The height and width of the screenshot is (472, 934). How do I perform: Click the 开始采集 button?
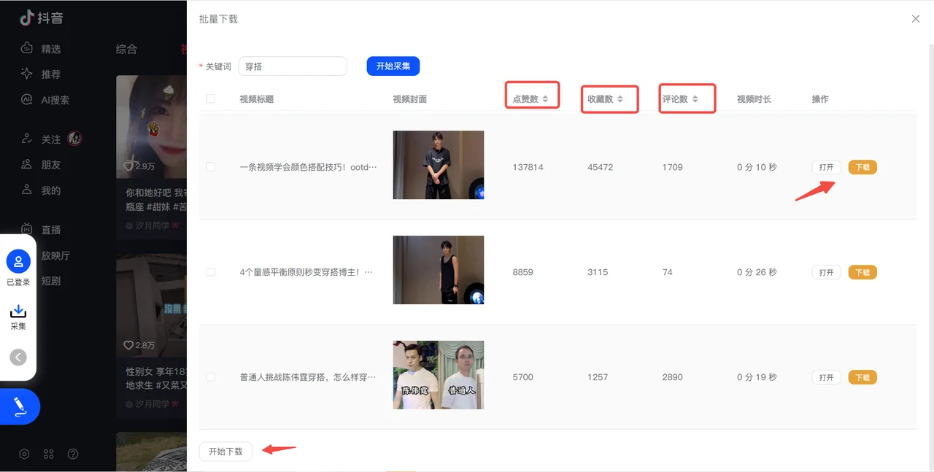click(393, 66)
